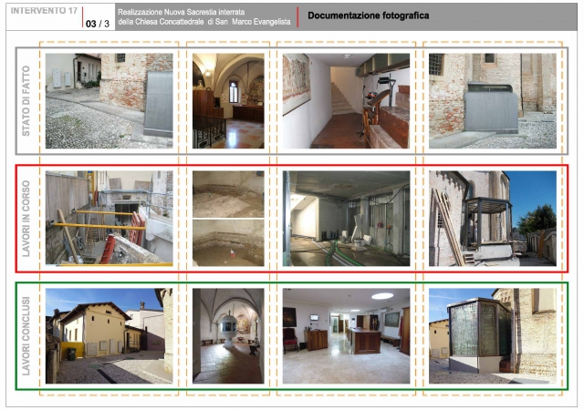Open the construction site photo with yellow beams
This screenshot has height=410, width=584.
[x=109, y=219]
